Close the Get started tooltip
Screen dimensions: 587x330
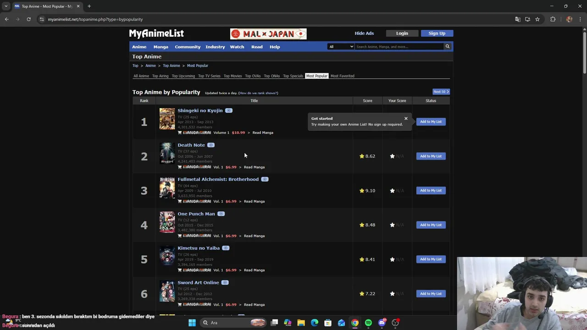pyautogui.click(x=406, y=119)
